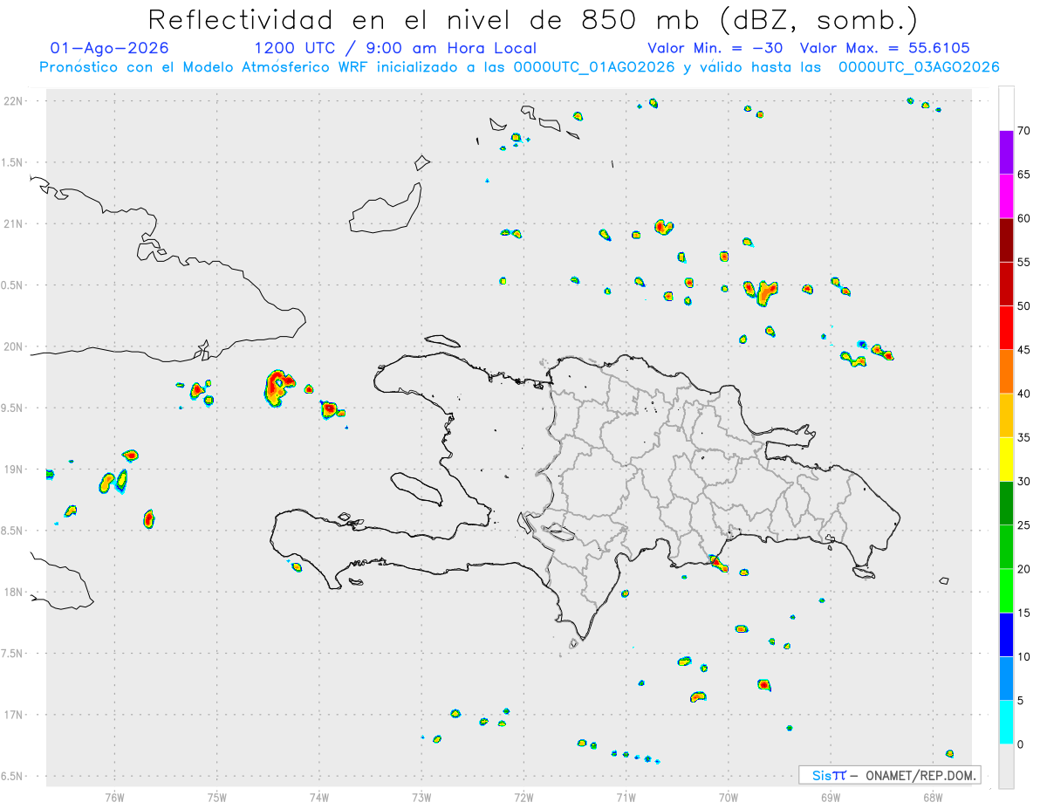Click the colorbar label '40'
1047x809 pixels.
click(1023, 394)
